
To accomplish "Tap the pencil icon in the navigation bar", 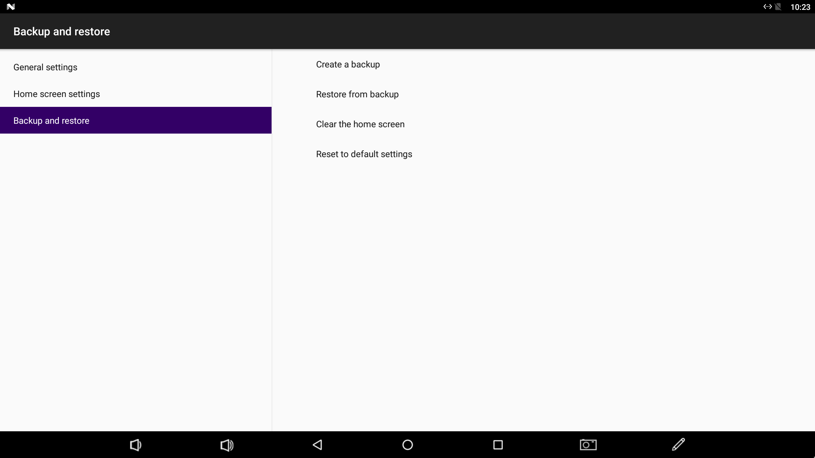I will point(678,444).
